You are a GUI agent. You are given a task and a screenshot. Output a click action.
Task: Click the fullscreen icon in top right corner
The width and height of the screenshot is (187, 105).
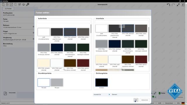pyautogui.click(x=183, y=5)
